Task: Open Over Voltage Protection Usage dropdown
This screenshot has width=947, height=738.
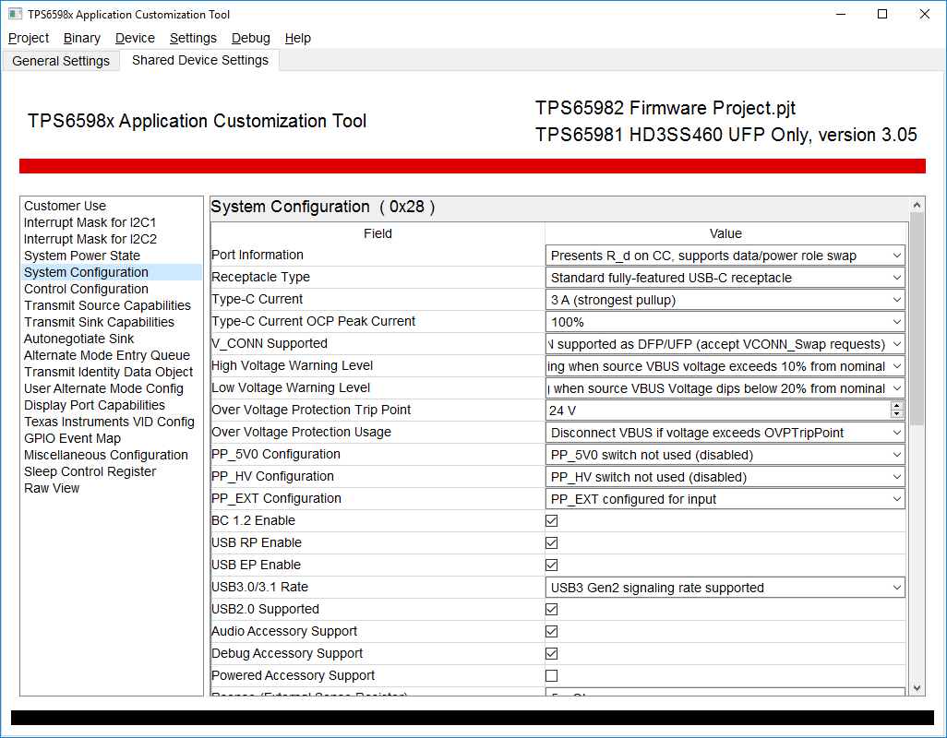Action: click(725, 433)
